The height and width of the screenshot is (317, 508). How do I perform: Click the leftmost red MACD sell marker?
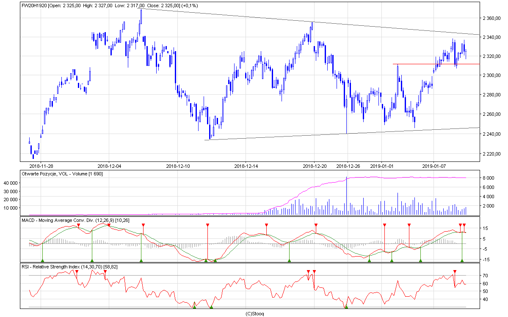[78, 225]
